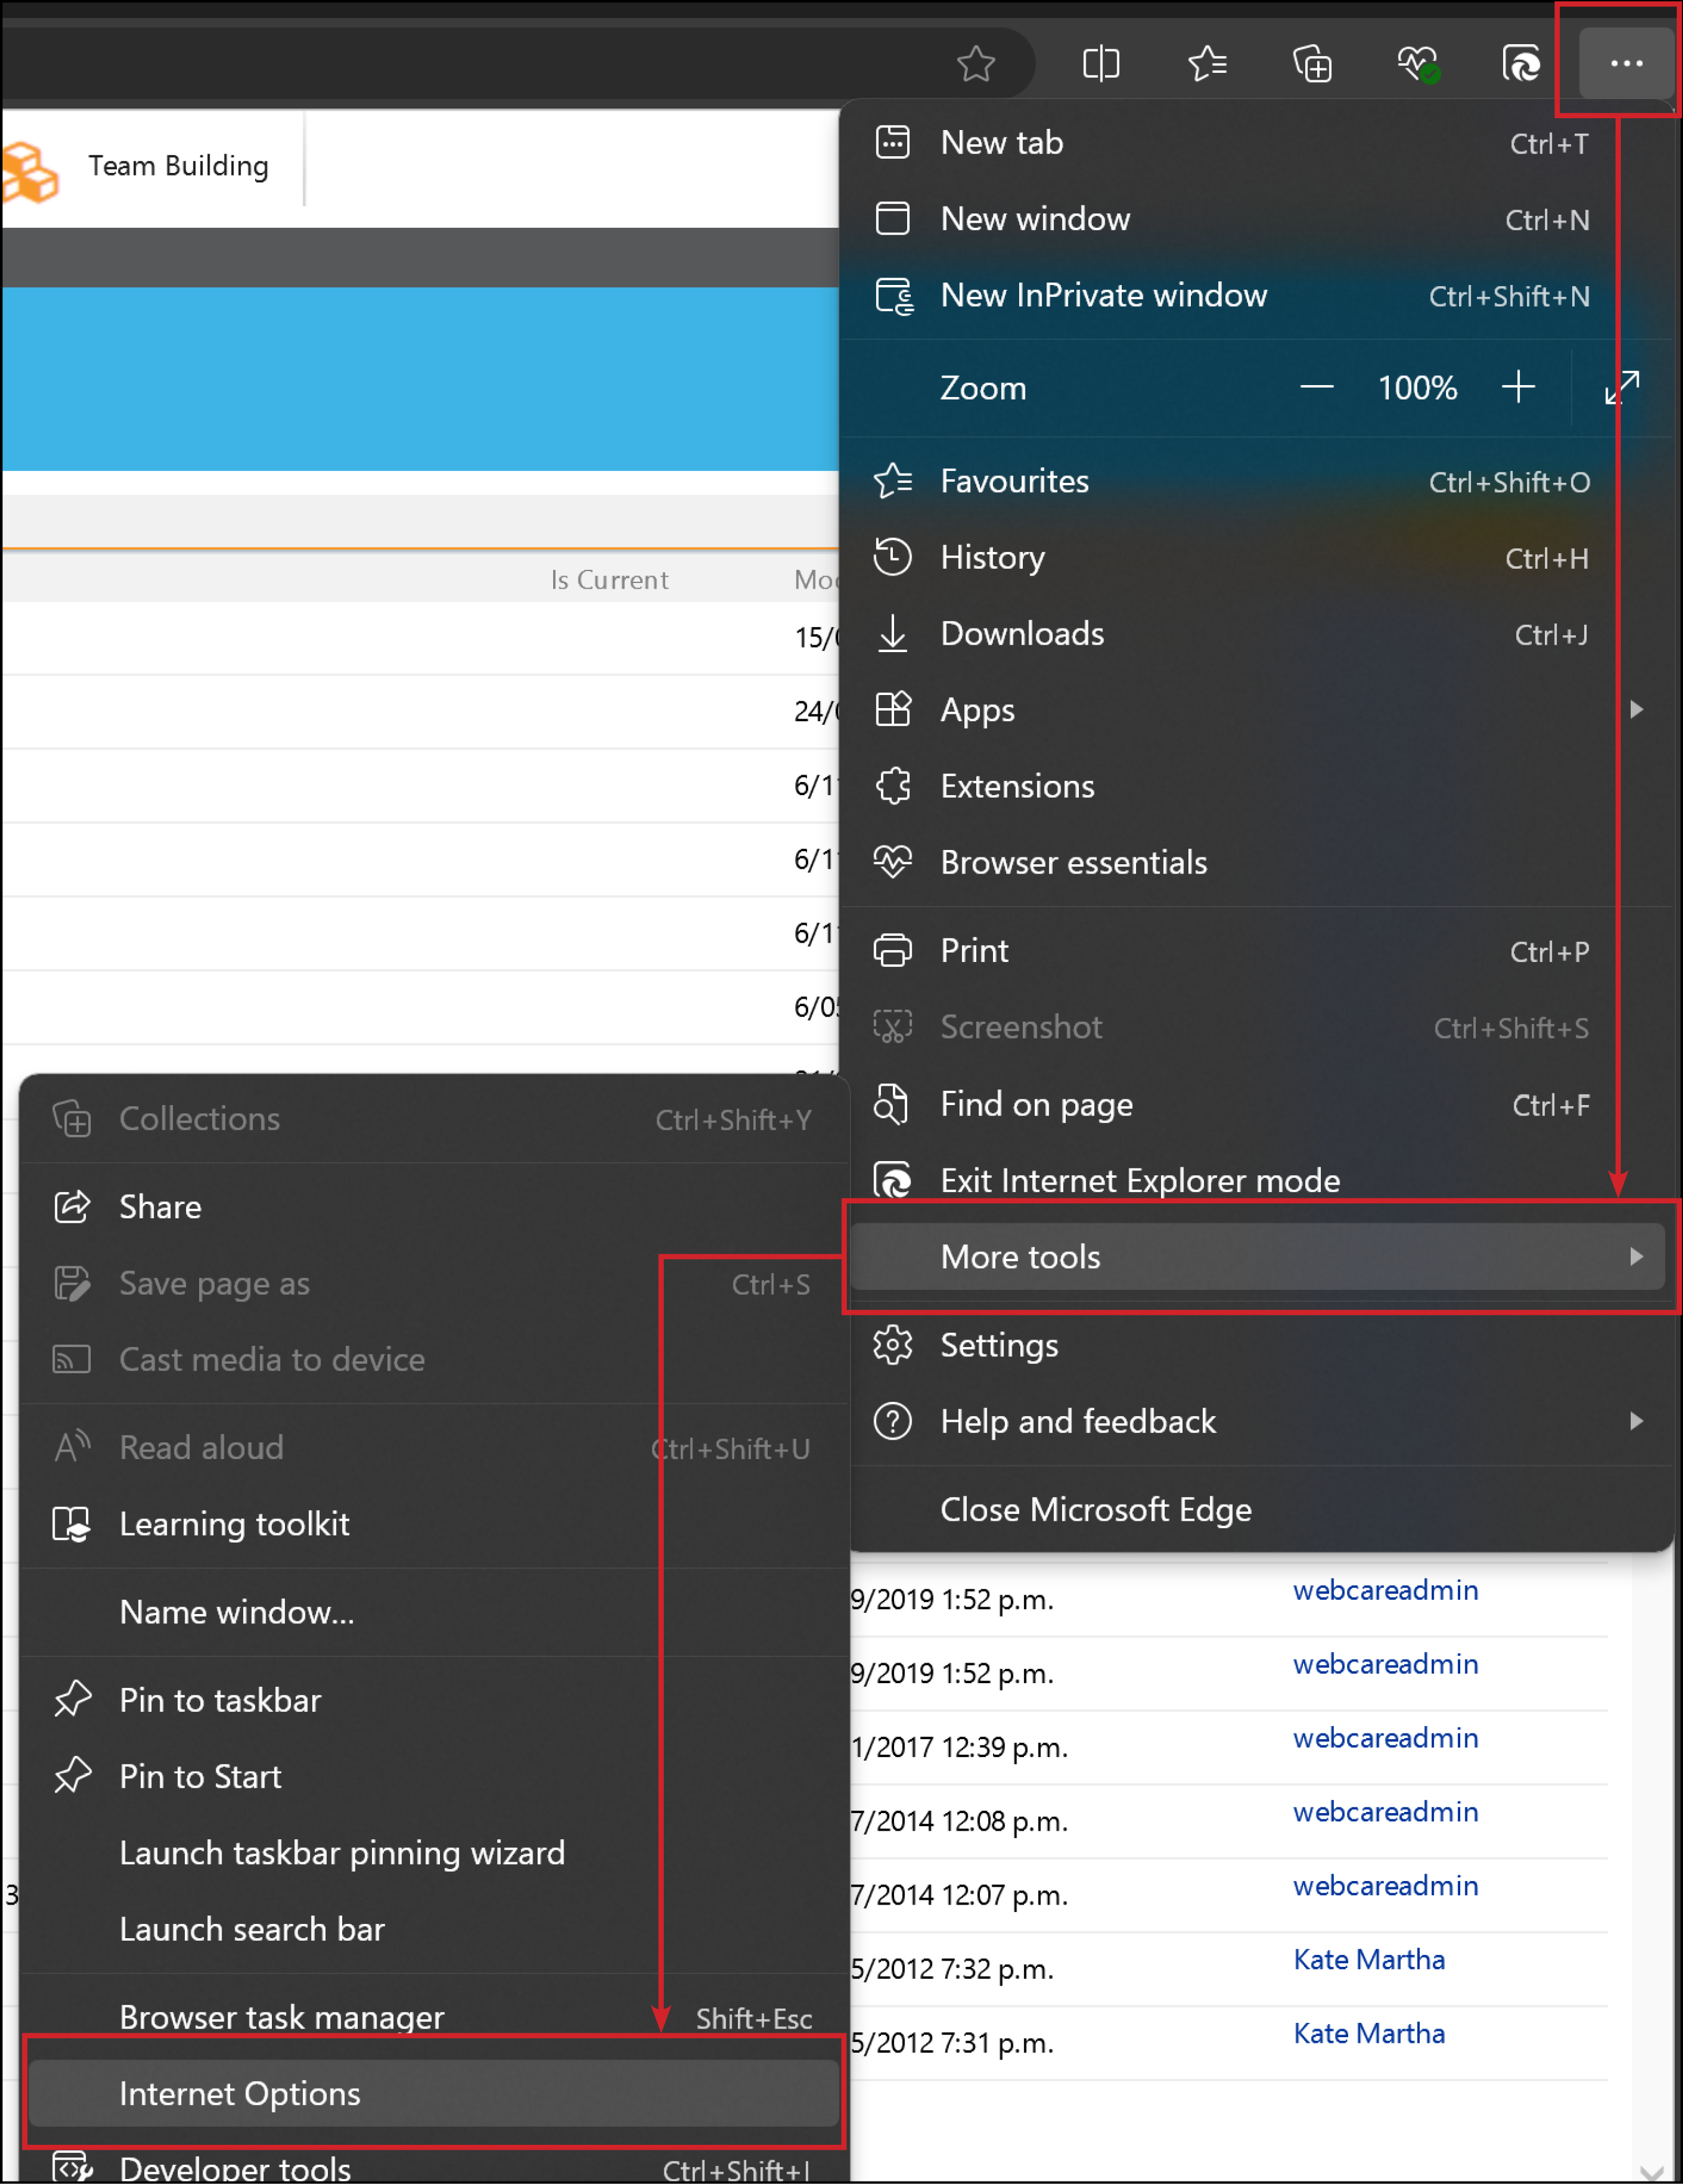1683x2184 pixels.
Task: Click webcareadmin link in 9/2019 1:52 first row
Action: click(1385, 1591)
